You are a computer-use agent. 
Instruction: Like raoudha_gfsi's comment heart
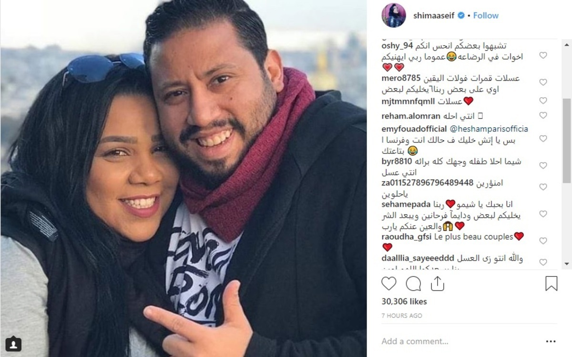pos(543,241)
